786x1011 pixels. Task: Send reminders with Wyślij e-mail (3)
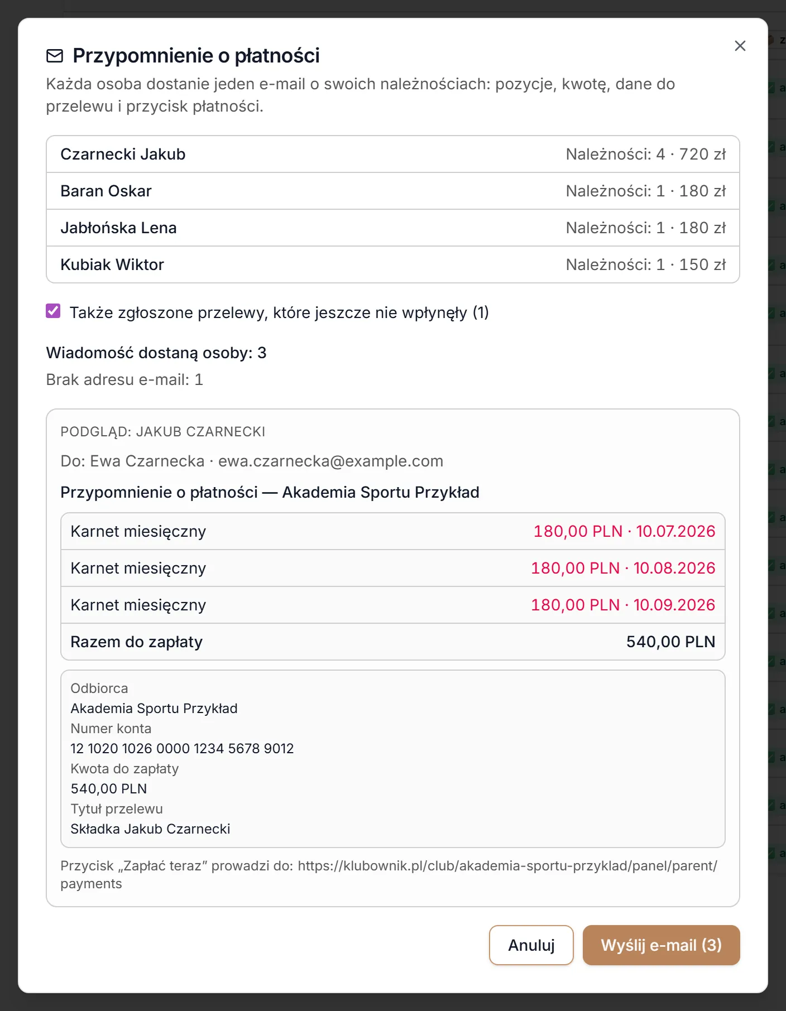[661, 945]
